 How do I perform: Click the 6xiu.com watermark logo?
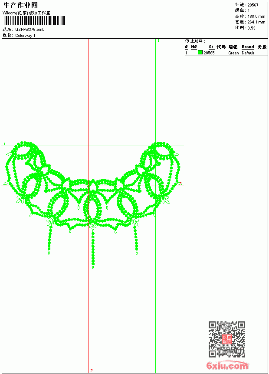click(x=227, y=365)
